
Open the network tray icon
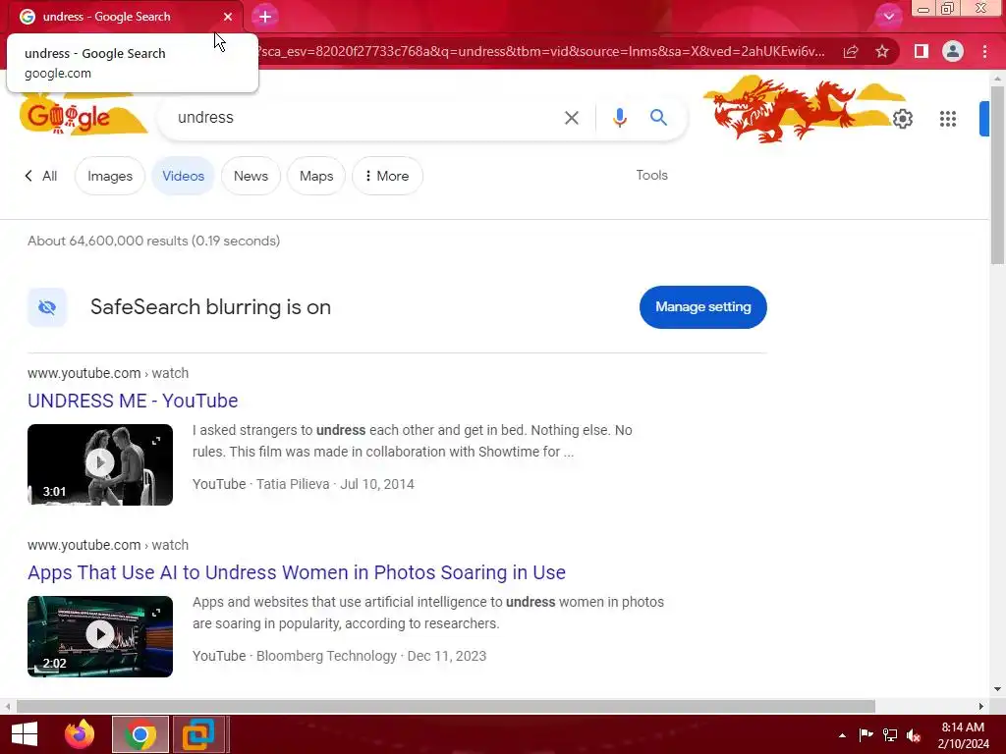click(890, 735)
